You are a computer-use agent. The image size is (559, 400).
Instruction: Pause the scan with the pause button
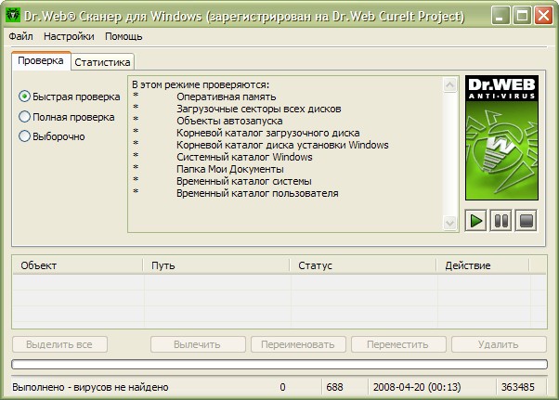(x=500, y=221)
